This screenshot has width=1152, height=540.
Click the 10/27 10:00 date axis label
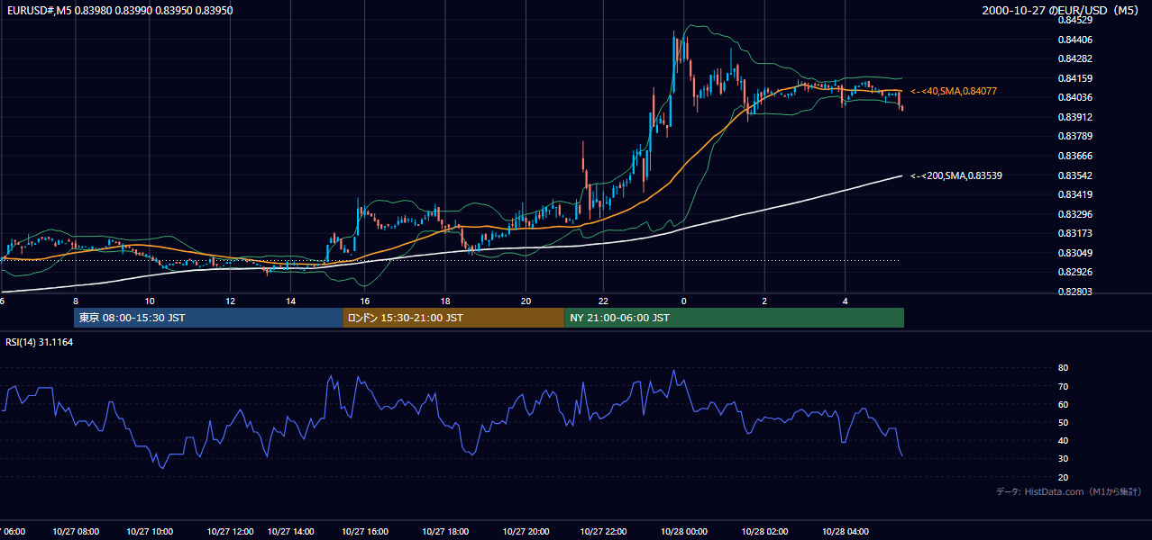149,531
